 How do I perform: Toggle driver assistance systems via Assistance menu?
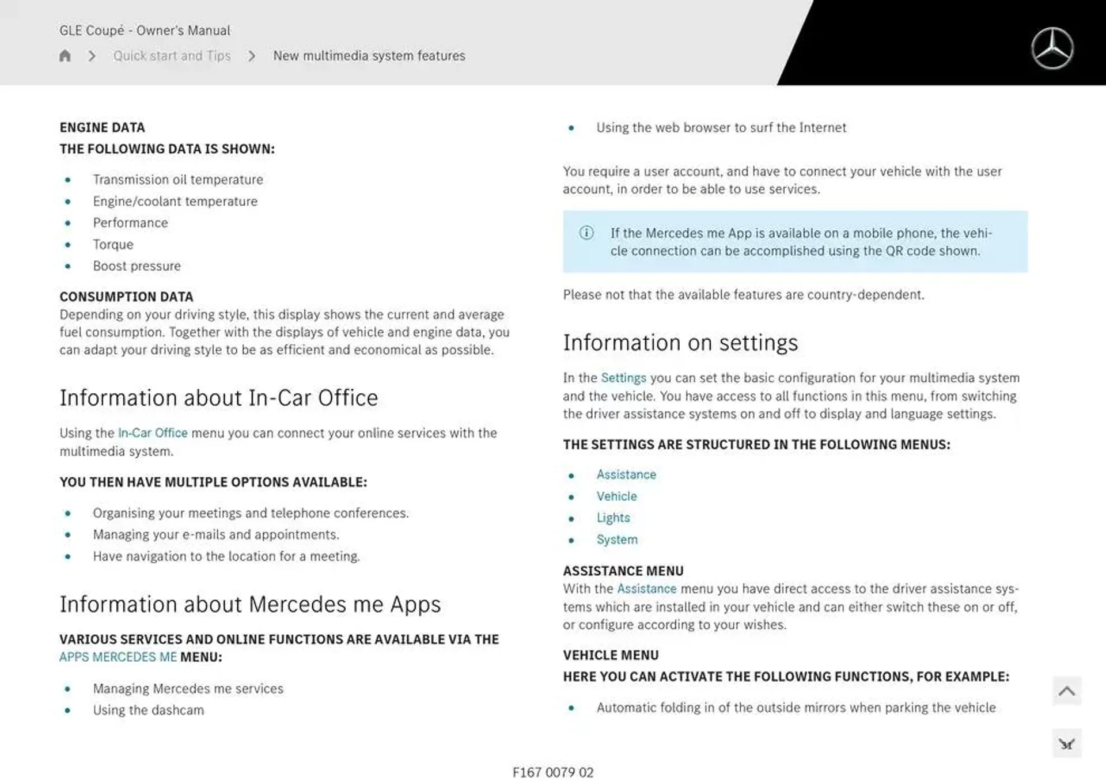click(626, 473)
